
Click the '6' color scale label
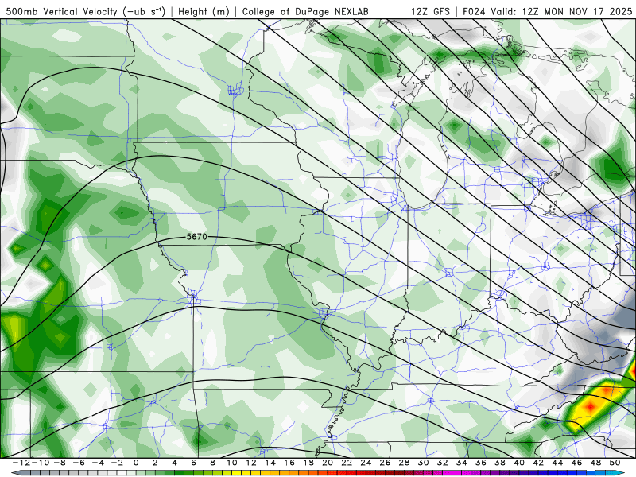tap(193, 463)
